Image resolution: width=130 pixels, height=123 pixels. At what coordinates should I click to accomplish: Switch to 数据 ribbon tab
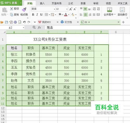[x=83, y=3]
